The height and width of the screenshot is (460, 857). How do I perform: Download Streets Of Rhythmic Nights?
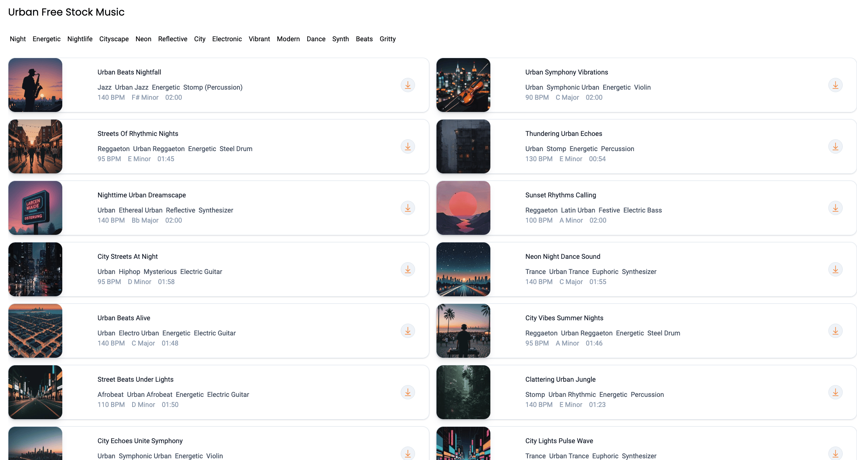click(407, 146)
